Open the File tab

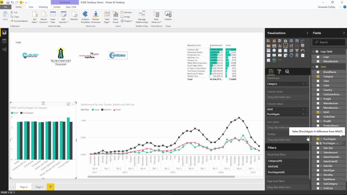point(5,7)
